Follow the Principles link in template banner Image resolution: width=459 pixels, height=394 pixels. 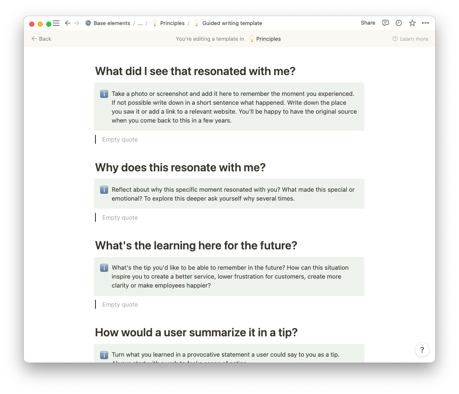(268, 39)
